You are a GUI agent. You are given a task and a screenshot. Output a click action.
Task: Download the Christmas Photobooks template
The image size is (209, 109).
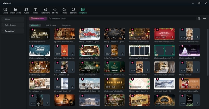pyautogui.click(x=198, y=37)
